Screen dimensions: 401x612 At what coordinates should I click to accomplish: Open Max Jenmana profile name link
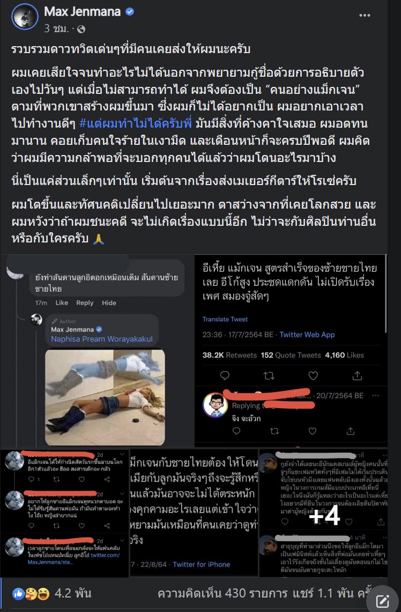coord(83,12)
